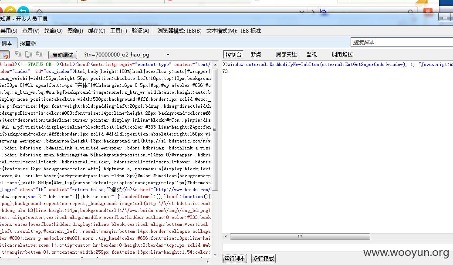The width and height of the screenshot is (453, 265).
Task: Click the source pane scroll up arrow
Action: click(x=215, y=65)
